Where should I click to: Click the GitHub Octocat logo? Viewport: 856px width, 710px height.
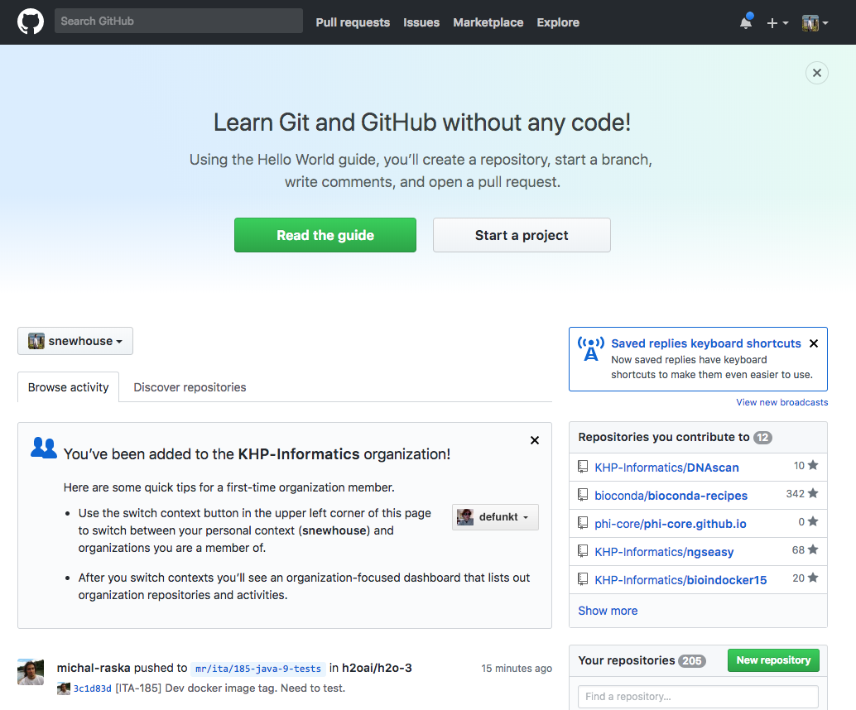coord(31,22)
